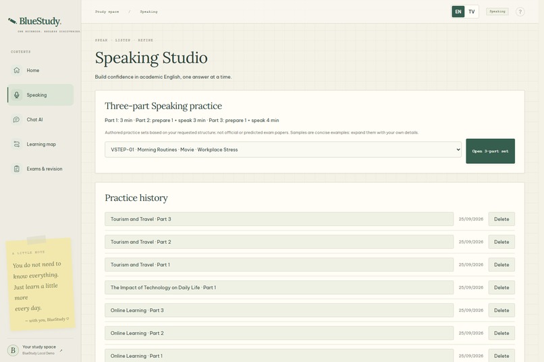The height and width of the screenshot is (362, 544).
Task: Click the B avatar circle
Action: tap(13, 351)
